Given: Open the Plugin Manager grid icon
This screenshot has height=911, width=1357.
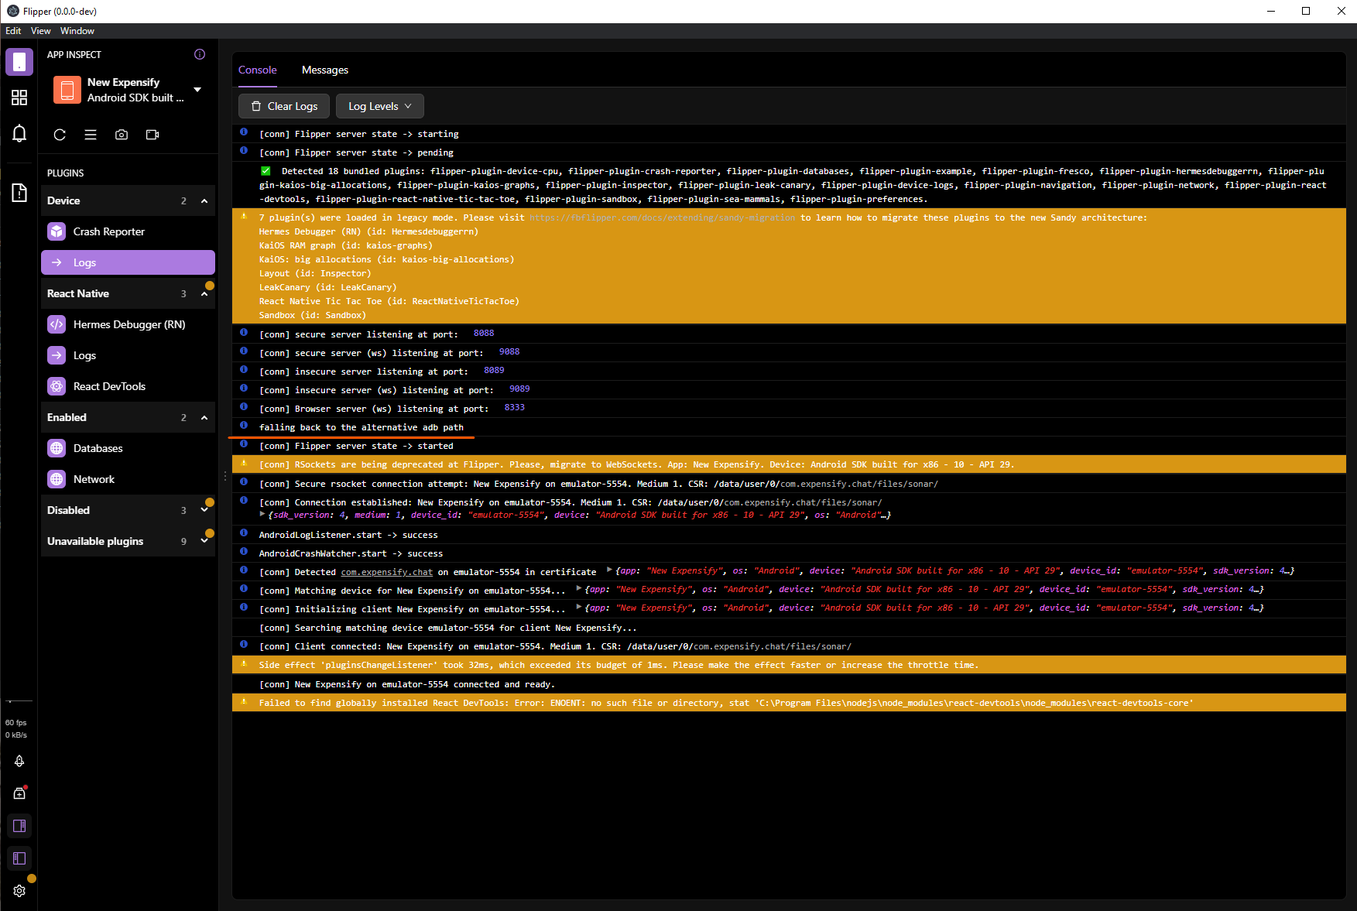Looking at the screenshot, I should [x=19, y=98].
